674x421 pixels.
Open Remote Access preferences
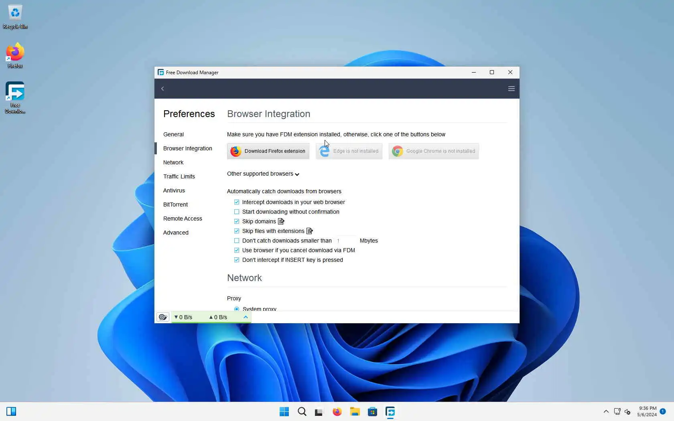pos(183,219)
